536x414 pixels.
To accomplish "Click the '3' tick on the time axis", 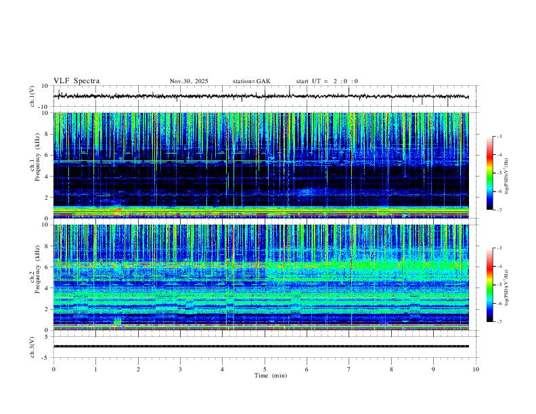I will click(180, 369).
